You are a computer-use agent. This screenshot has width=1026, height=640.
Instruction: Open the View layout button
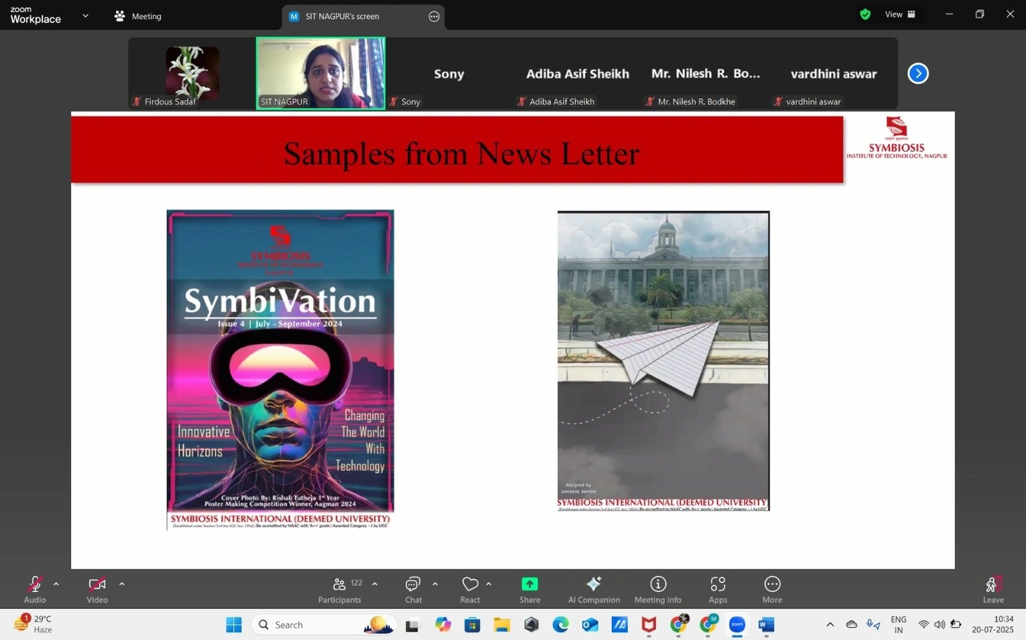click(900, 15)
